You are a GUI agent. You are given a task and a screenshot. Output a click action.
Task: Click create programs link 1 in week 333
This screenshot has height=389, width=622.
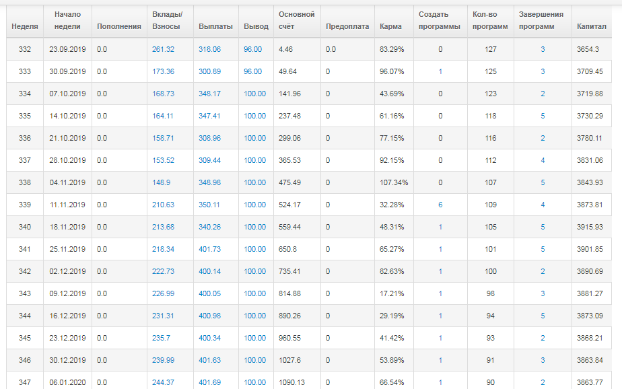[x=440, y=71]
